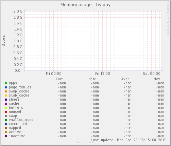Select the 'vmalloc_used' legend label
This screenshot has width=171, height=146.
pyautogui.click(x=21, y=120)
